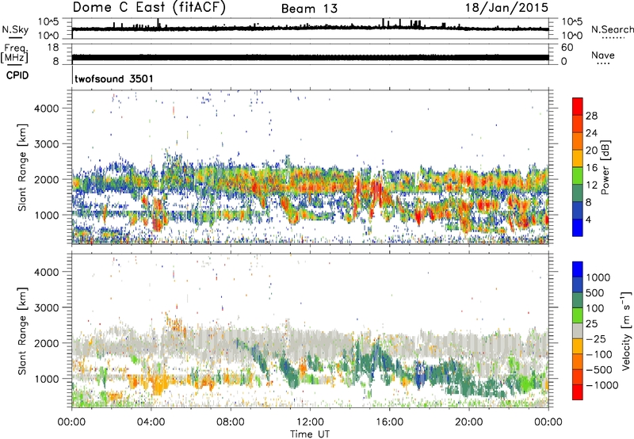The width and height of the screenshot is (634, 439).
Task: Select the '20:00' time tick label
Action: click(468, 422)
